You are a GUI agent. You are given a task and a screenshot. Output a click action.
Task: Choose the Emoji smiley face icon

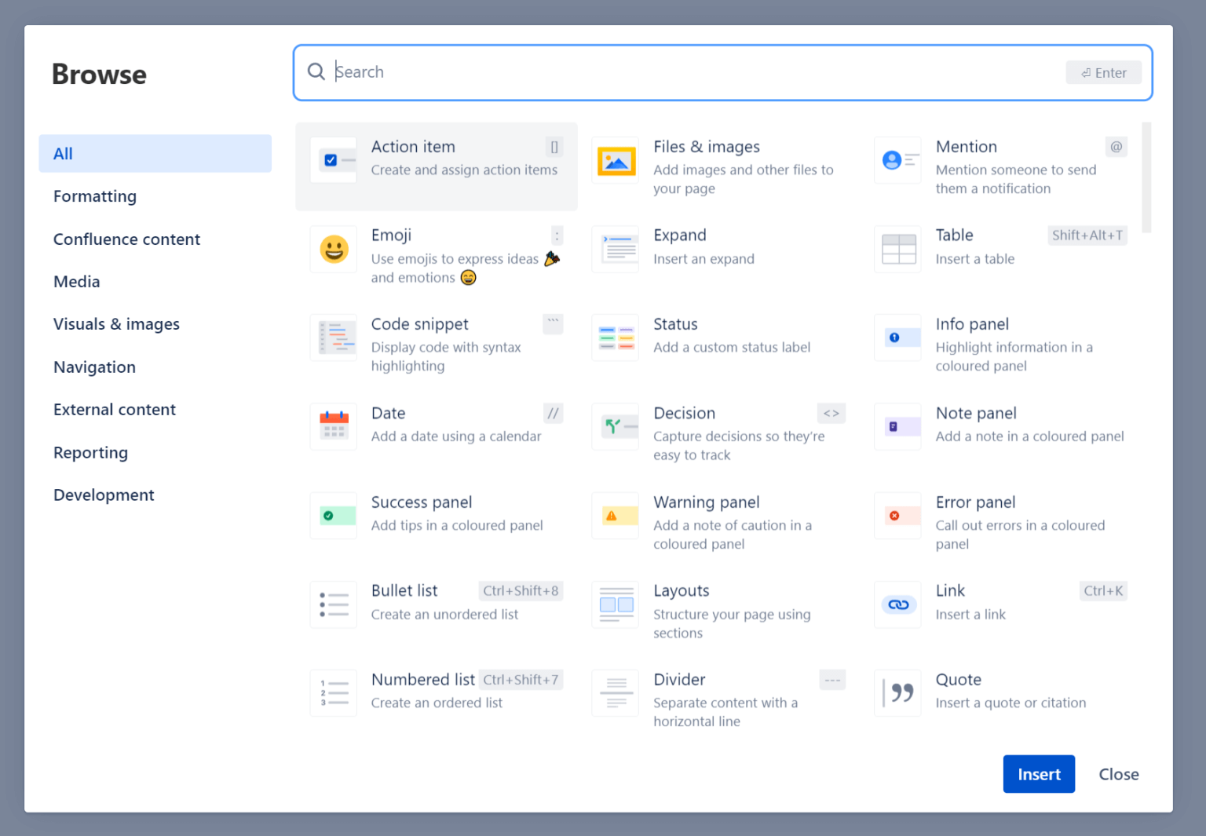(x=334, y=250)
